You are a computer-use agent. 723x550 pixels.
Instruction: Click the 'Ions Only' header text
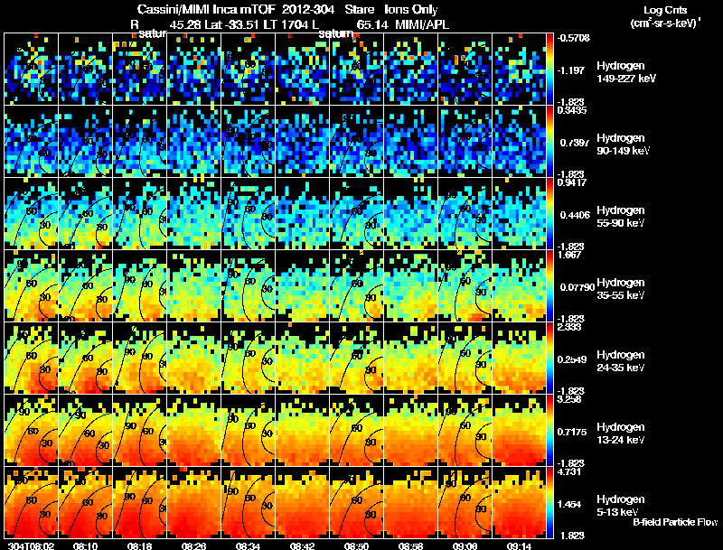pyautogui.click(x=411, y=9)
